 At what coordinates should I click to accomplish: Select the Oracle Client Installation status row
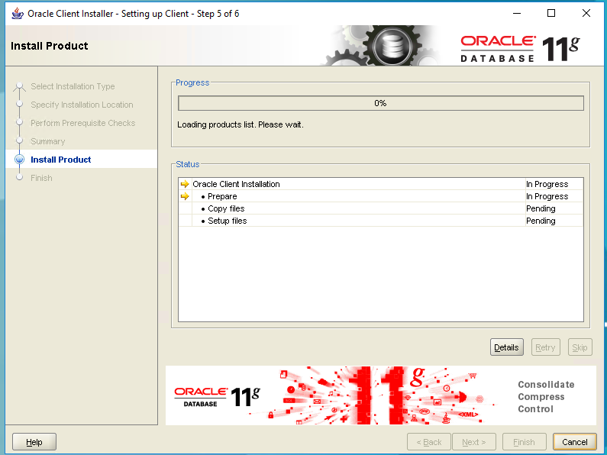pyautogui.click(x=380, y=184)
